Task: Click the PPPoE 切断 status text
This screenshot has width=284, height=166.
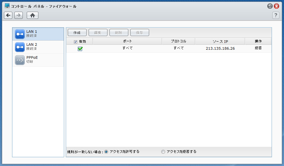Action: [30, 62]
